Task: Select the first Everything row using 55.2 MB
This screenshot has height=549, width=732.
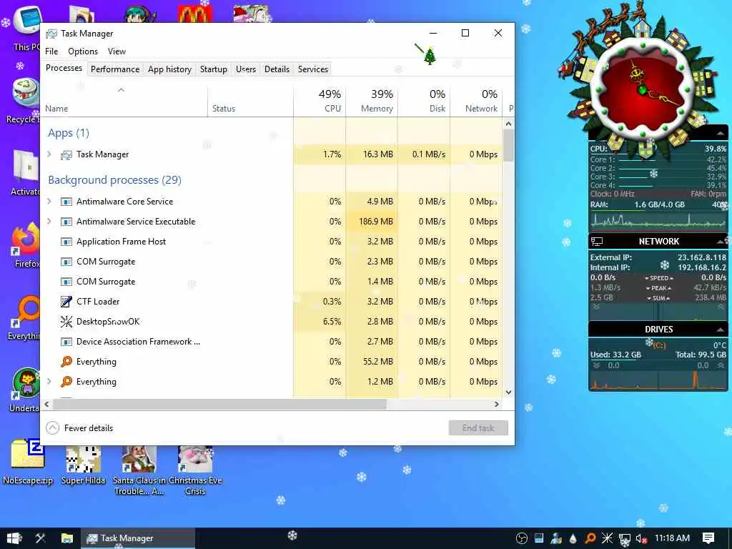Action: click(x=271, y=362)
